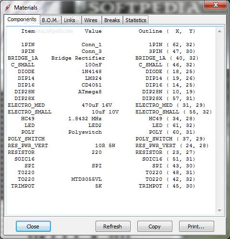Image resolution: width=230 pixels, height=239 pixels.
Task: Select the Conn_1 value
Action: [x=91, y=45]
